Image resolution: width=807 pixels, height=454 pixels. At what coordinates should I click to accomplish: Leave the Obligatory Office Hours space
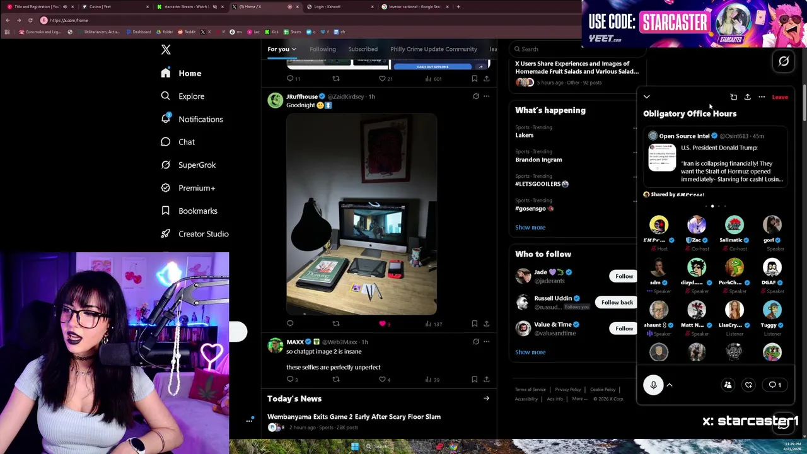click(x=780, y=97)
